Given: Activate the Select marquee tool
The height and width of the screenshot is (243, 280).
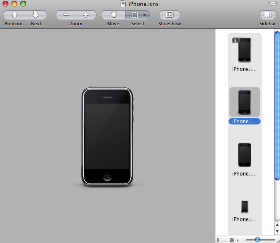Looking at the screenshot, I should (x=135, y=15).
